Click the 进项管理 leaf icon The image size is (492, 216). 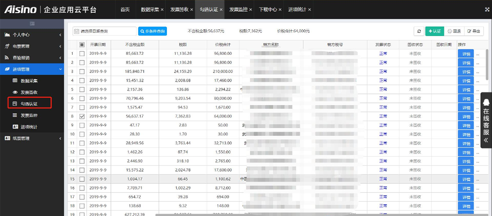click(7, 69)
